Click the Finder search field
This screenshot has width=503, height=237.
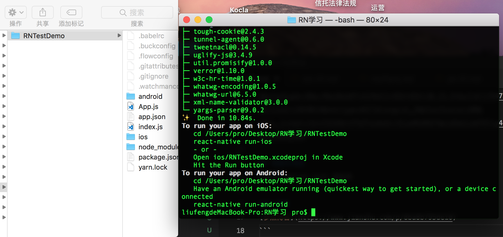coord(137,13)
